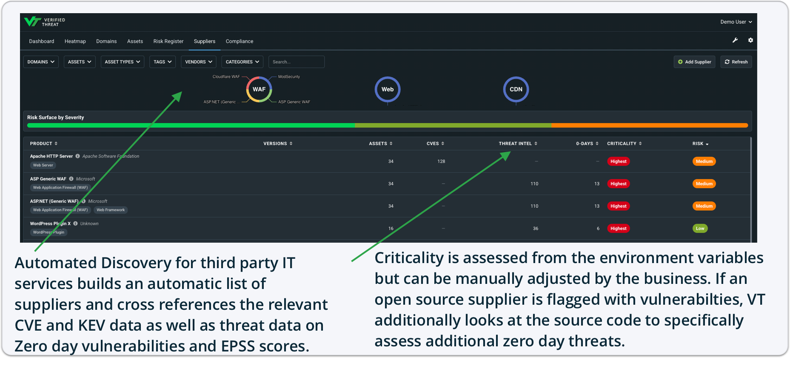
Task: Click the Verified Threat logo
Action: [x=45, y=22]
